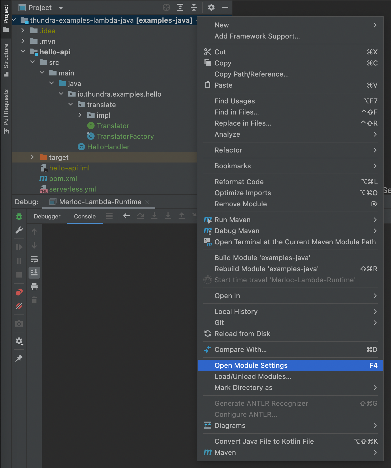Click the View Breakpoints red circles icon
The image size is (391, 468).
pyautogui.click(x=19, y=292)
